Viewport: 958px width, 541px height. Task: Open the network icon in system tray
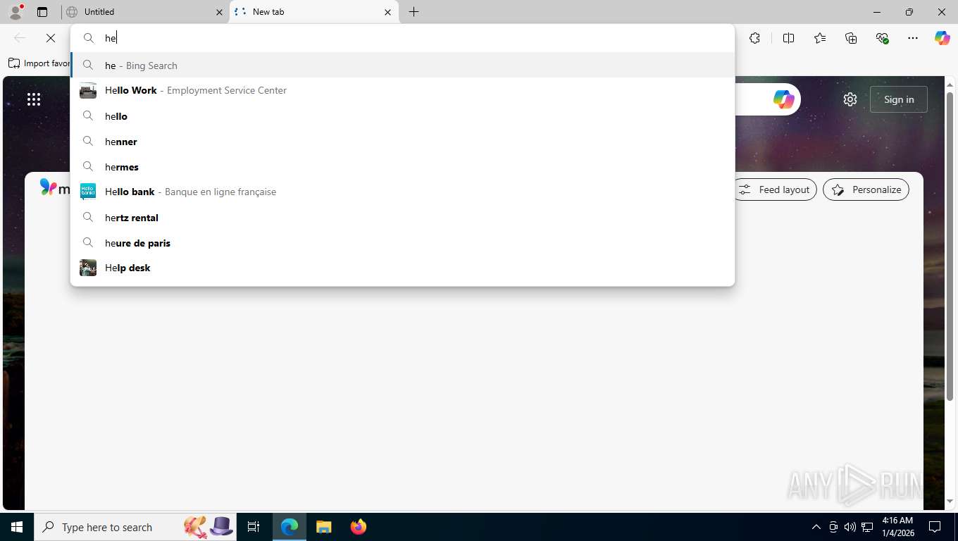(867, 527)
